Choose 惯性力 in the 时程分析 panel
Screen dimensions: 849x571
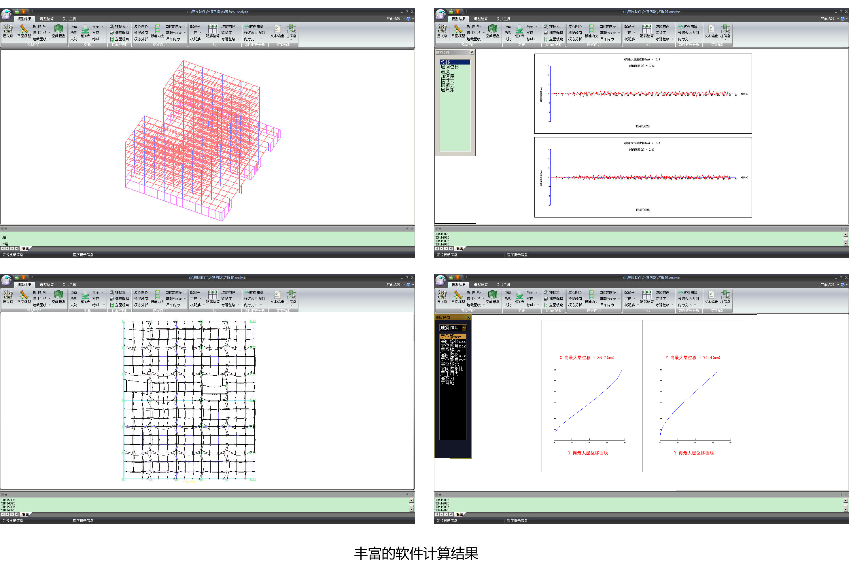coord(447,81)
